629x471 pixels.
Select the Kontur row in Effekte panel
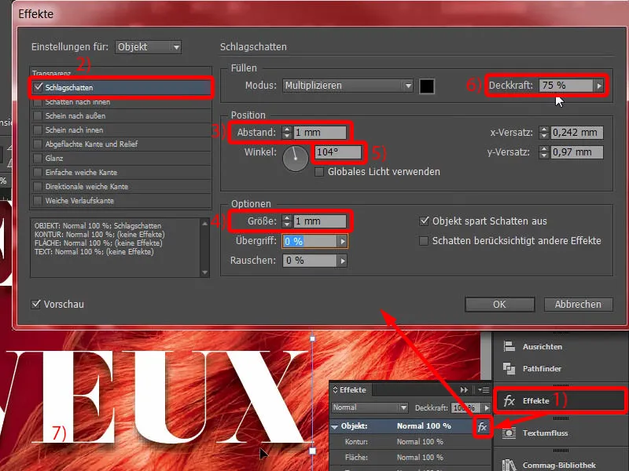click(410, 442)
